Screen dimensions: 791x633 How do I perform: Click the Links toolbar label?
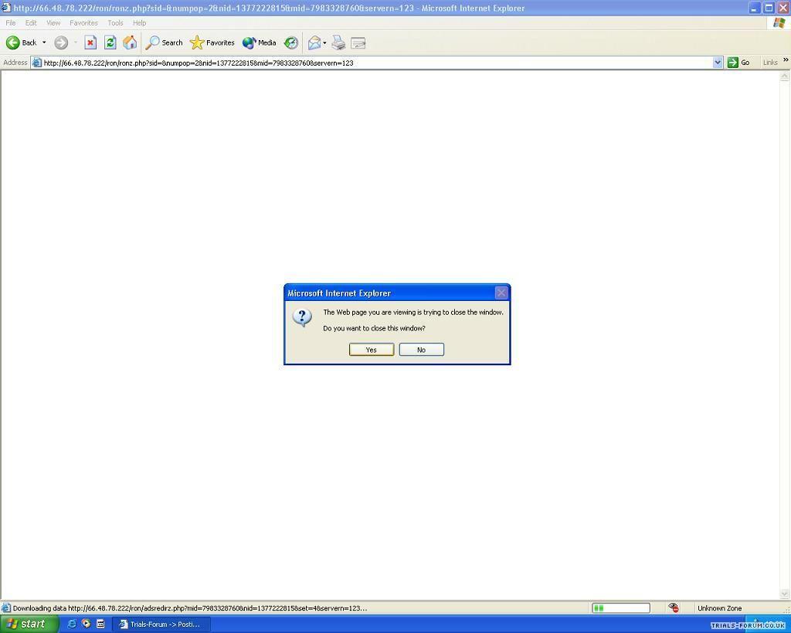pyautogui.click(x=770, y=63)
